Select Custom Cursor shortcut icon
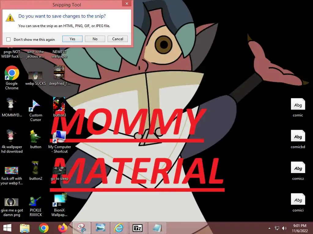313x234 pixels. tap(35, 110)
